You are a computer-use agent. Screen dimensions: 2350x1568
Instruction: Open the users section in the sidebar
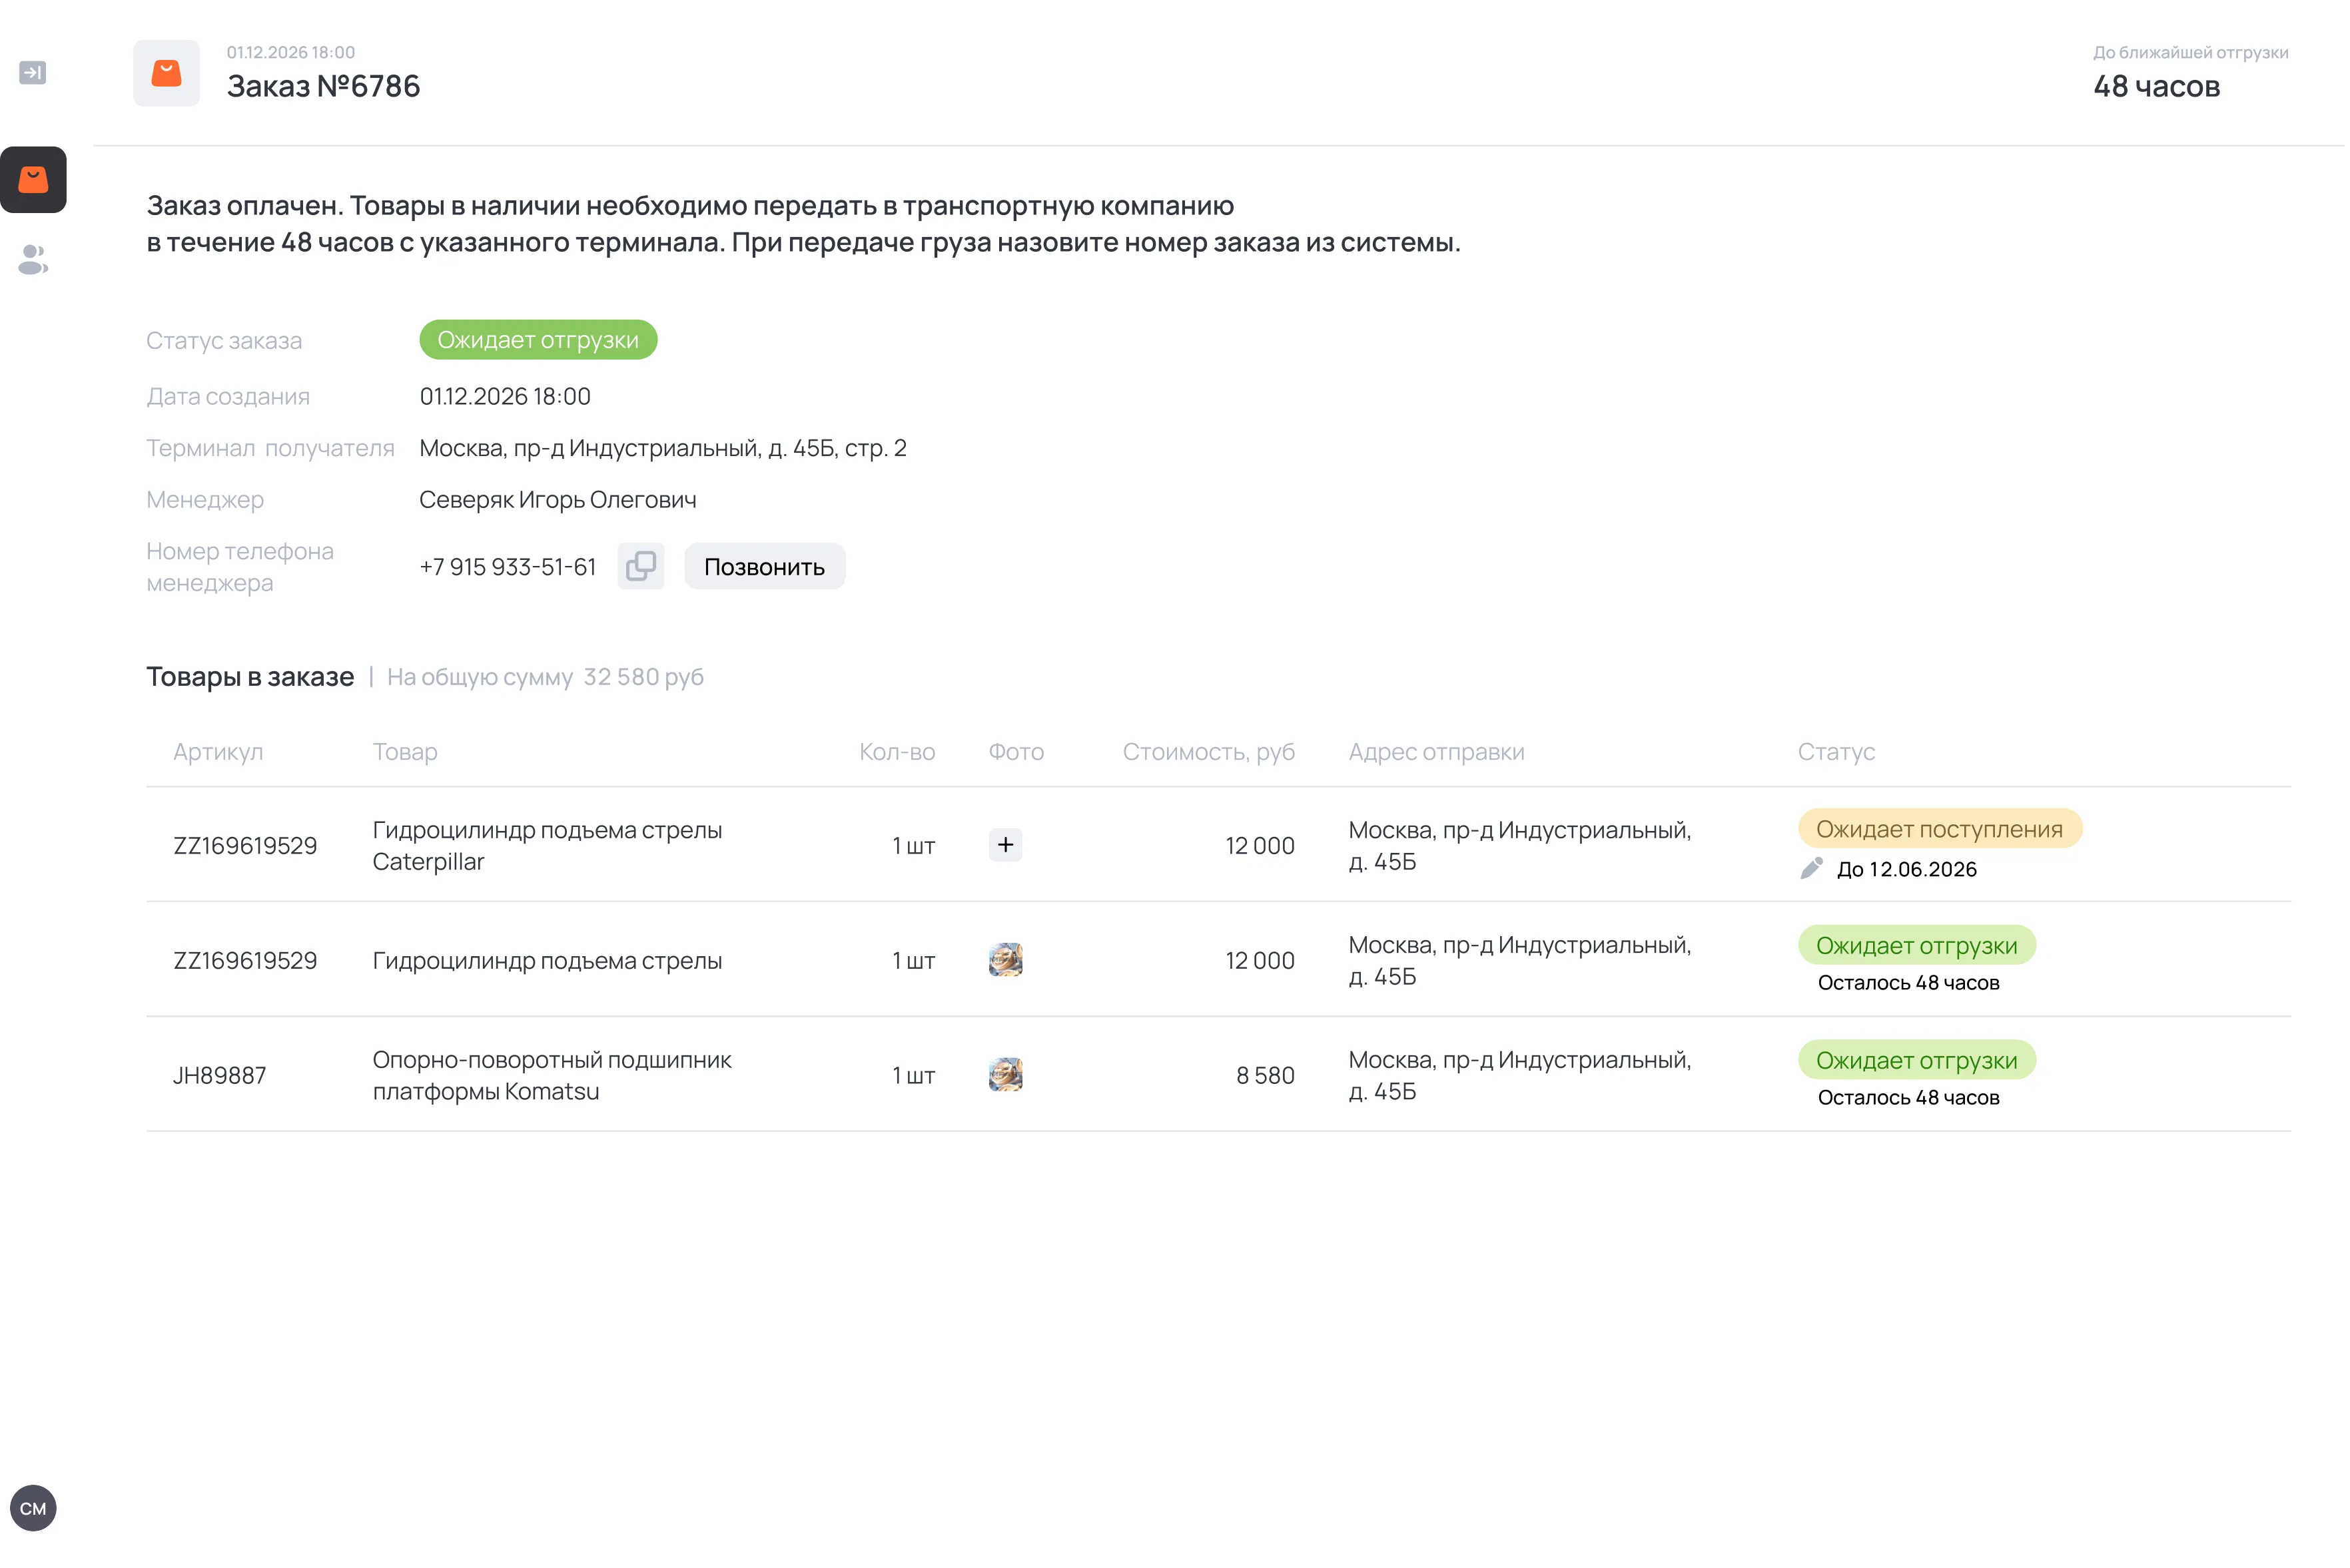point(33,260)
